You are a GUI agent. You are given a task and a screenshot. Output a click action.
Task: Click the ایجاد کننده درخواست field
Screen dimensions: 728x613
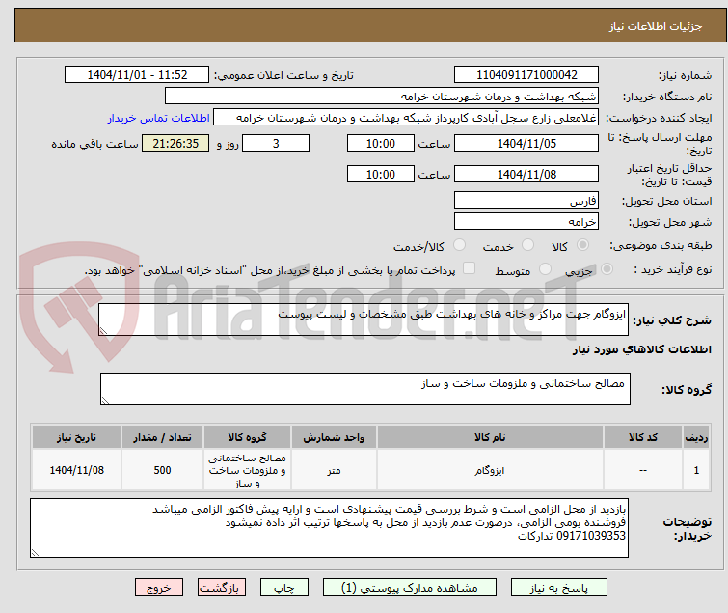pyautogui.click(x=406, y=117)
